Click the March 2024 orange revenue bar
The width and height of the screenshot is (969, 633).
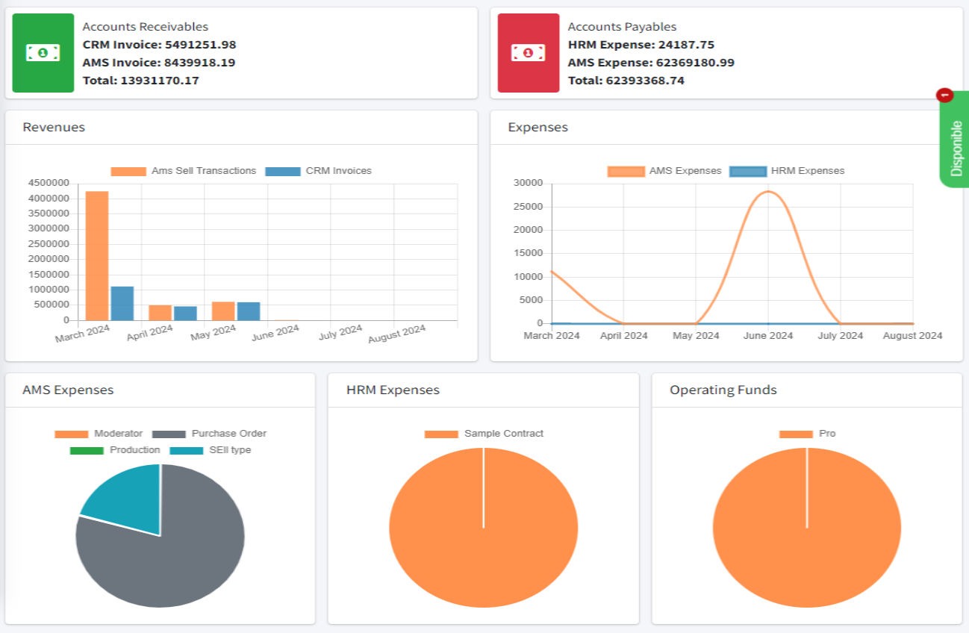pyautogui.click(x=97, y=255)
